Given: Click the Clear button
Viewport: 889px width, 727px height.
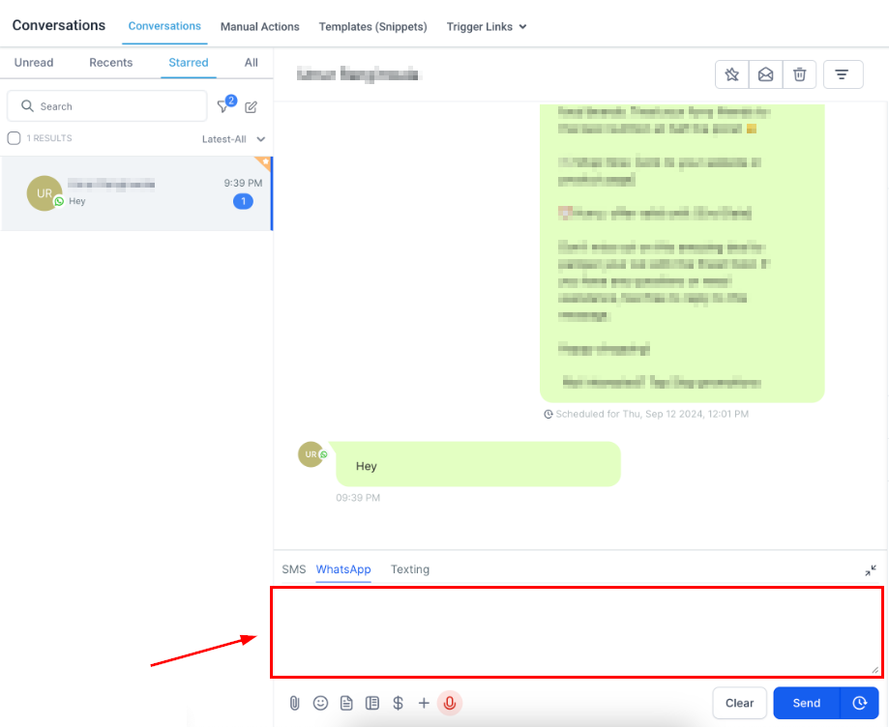Looking at the screenshot, I should (739, 704).
